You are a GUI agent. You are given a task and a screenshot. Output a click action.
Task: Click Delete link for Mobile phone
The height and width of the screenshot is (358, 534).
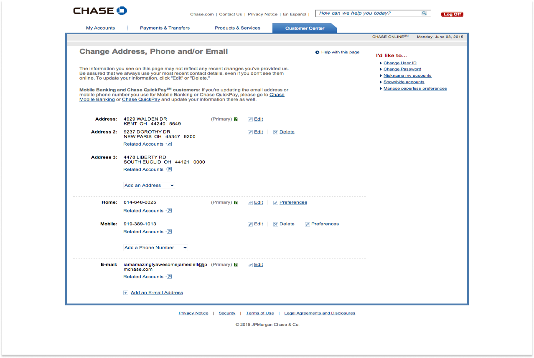[x=287, y=224]
